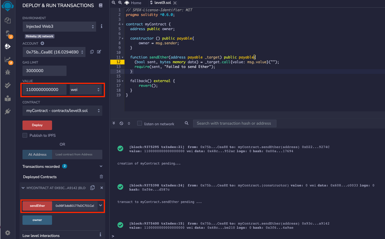Fold the contract block at line 4

tap(123, 24)
